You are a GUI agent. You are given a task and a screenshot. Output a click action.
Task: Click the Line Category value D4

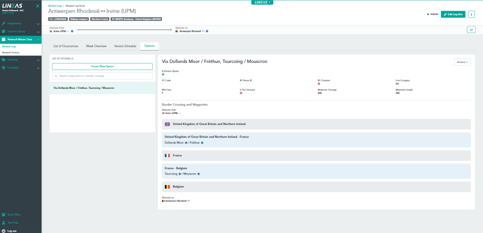397,83
